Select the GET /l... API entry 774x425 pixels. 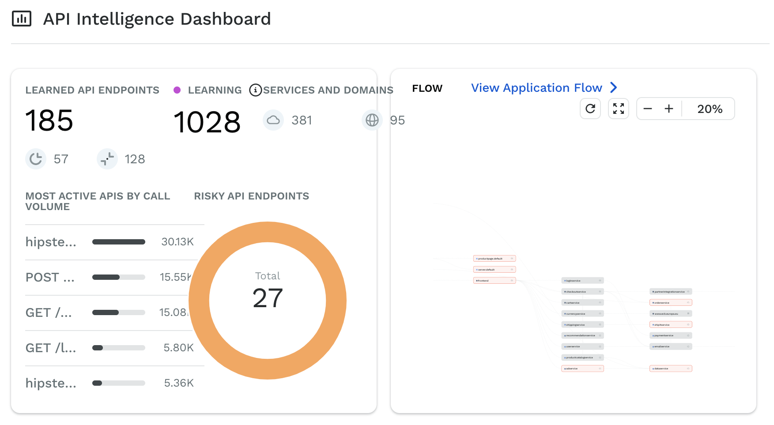point(51,348)
